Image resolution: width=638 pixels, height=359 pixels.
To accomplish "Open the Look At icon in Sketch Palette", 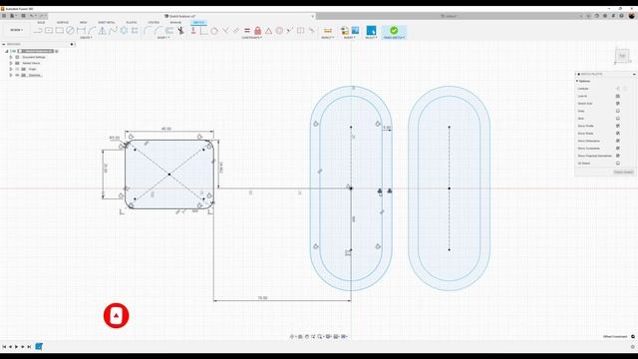I will coord(618,96).
